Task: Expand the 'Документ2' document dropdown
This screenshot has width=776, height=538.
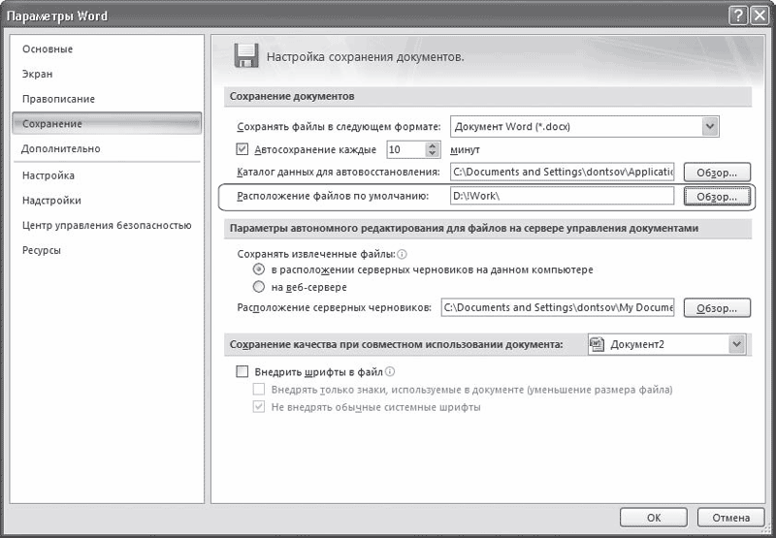Action: [736, 344]
